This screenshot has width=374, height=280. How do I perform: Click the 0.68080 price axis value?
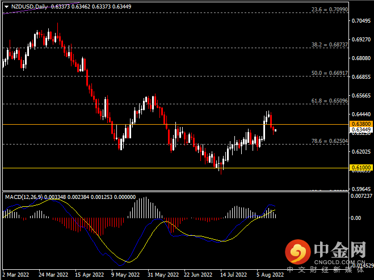click(x=361, y=58)
